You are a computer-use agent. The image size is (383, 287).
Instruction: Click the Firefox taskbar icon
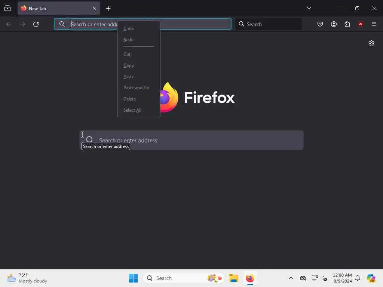(x=250, y=278)
